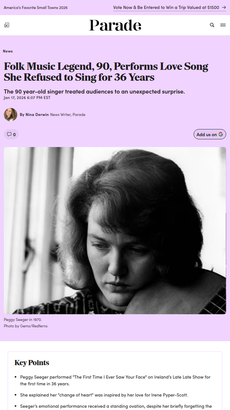This screenshot has height=410, width=230.
Task: Click the article headline about Folk Music Legend
Action: coord(106,72)
